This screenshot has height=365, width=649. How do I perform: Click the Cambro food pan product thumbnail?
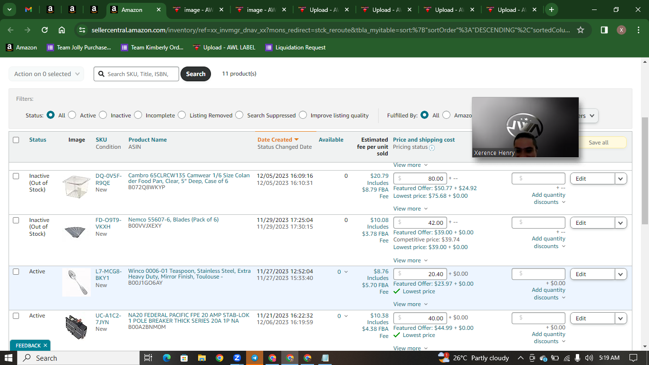tap(76, 186)
